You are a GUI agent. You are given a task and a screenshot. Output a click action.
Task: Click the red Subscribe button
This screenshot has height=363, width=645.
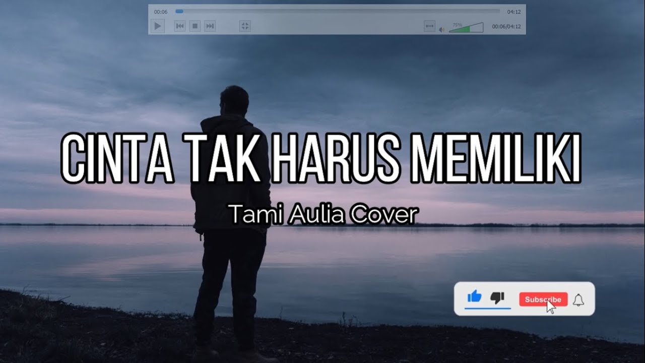click(x=543, y=299)
